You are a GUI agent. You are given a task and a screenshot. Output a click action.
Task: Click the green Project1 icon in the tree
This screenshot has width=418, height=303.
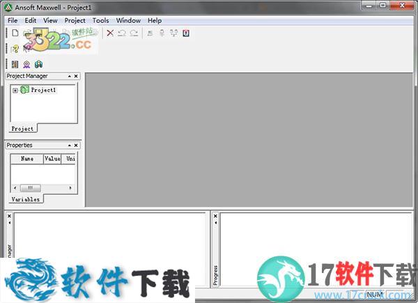point(24,90)
